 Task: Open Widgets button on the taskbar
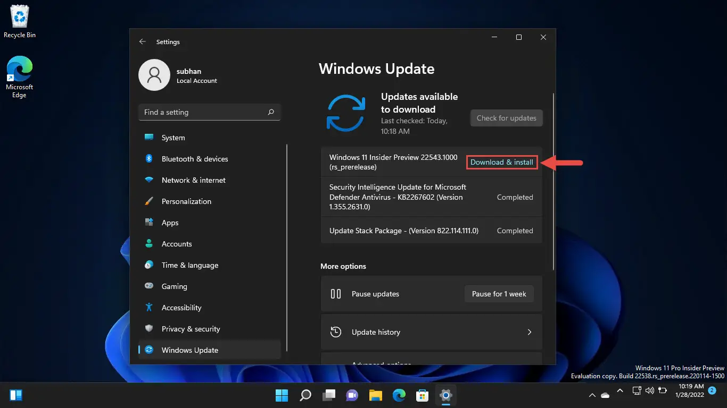[x=16, y=395]
